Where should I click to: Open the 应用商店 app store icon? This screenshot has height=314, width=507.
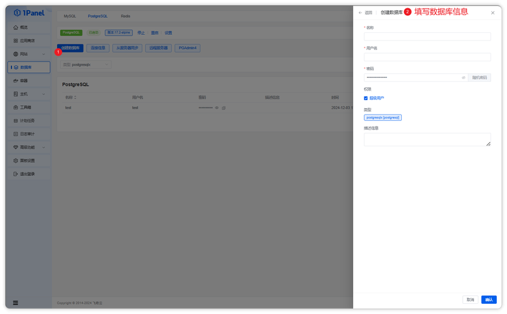click(15, 41)
